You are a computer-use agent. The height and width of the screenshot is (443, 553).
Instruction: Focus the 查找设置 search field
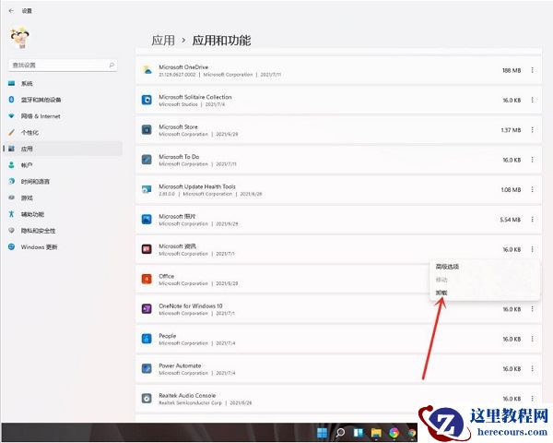coord(63,65)
